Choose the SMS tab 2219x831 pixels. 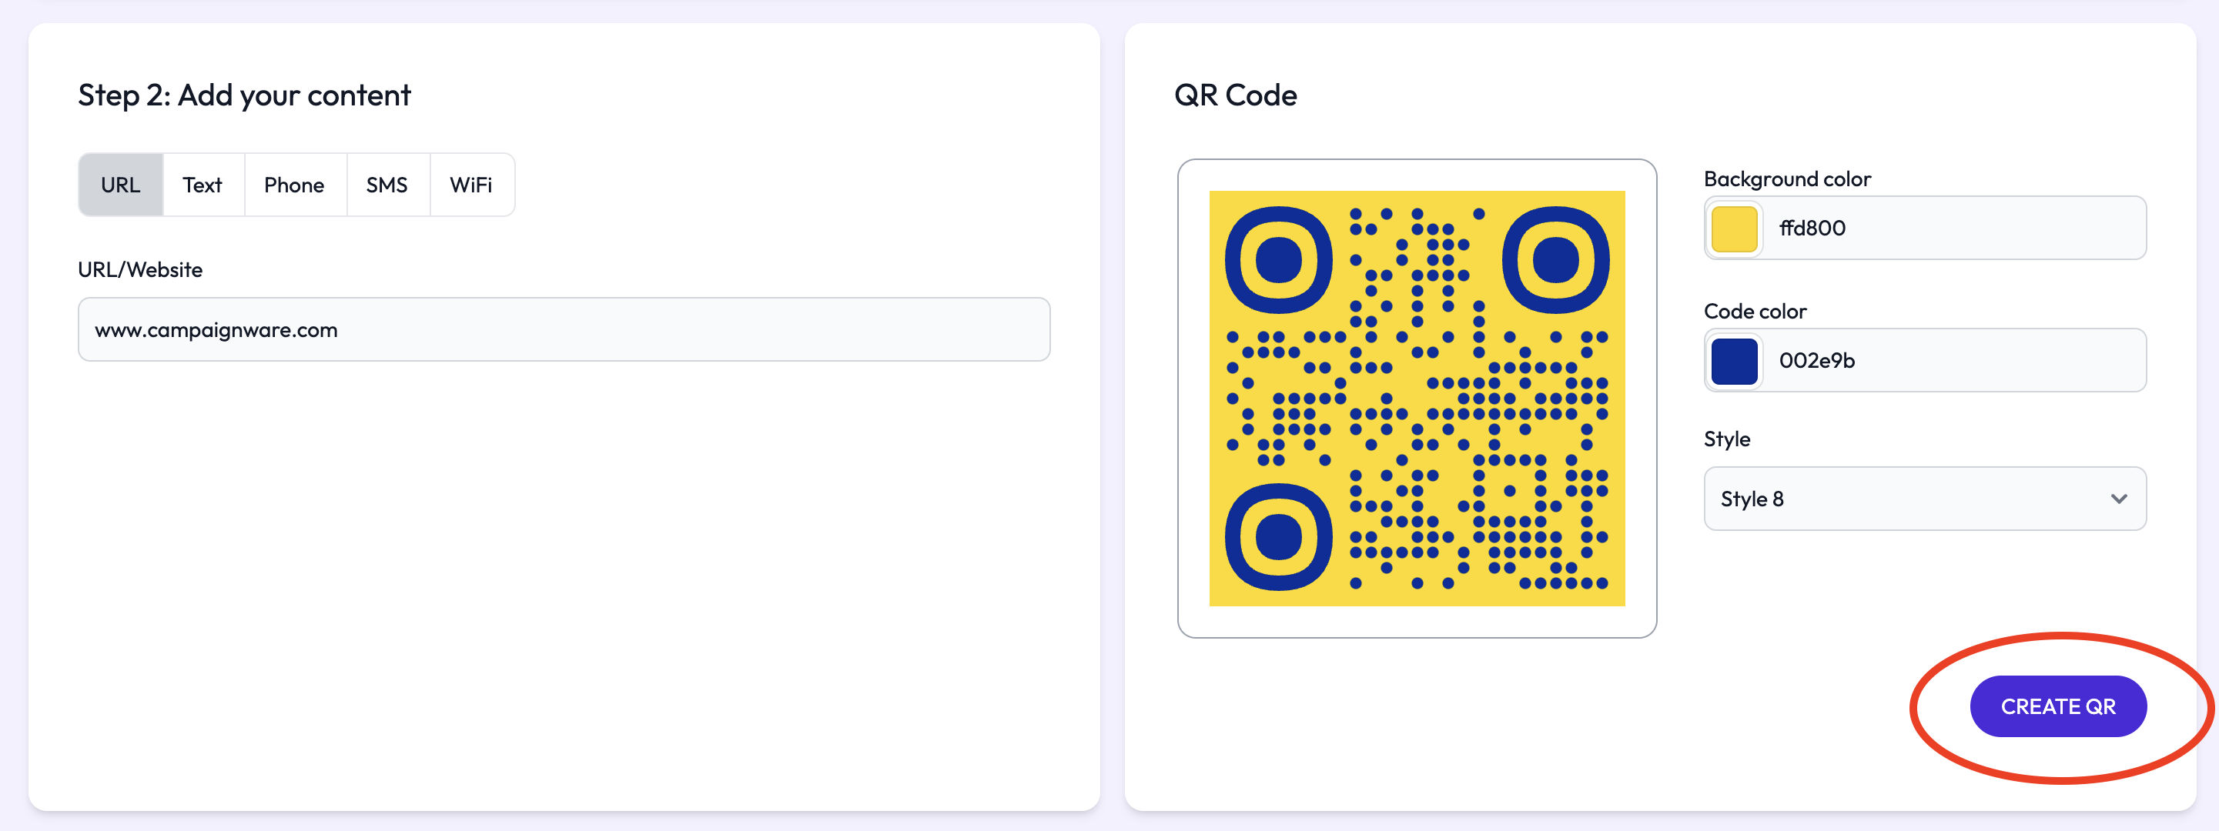pyautogui.click(x=387, y=185)
